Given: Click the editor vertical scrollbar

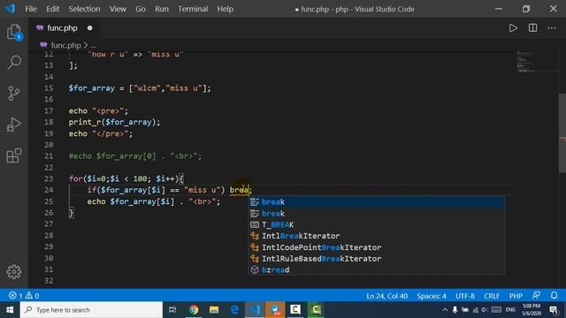Looking at the screenshot, I should click(562, 133).
